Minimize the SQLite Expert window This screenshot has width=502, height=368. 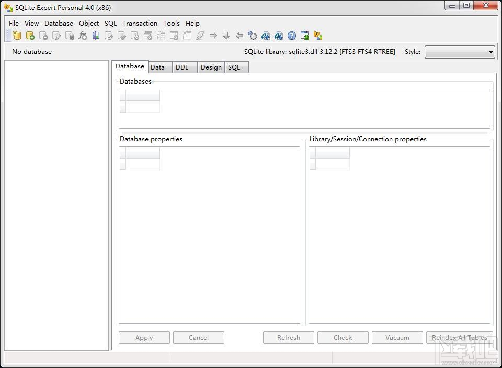click(452, 6)
